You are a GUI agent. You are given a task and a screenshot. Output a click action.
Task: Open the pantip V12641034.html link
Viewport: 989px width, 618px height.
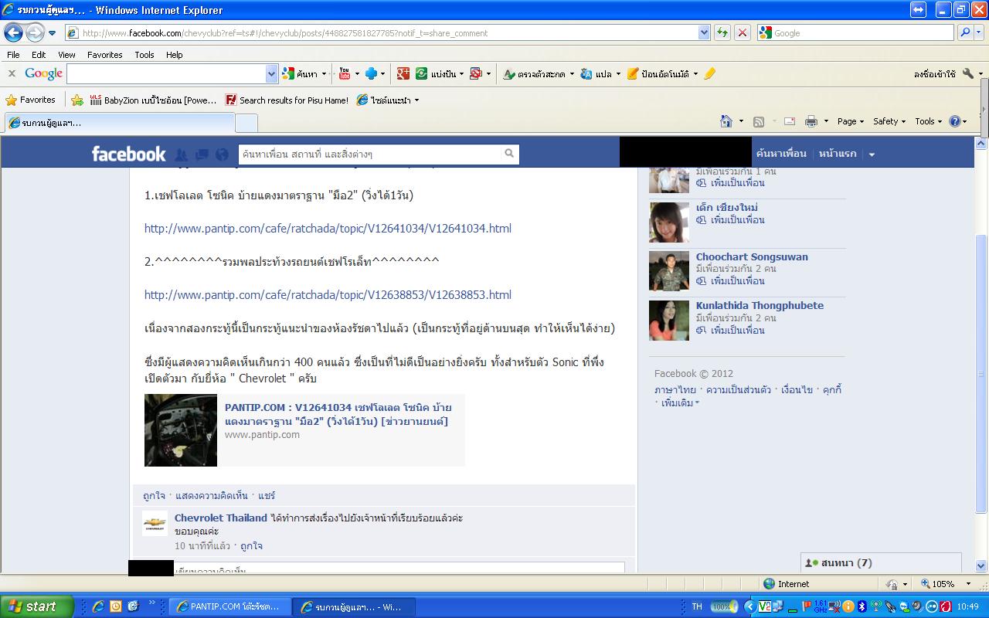click(x=328, y=228)
